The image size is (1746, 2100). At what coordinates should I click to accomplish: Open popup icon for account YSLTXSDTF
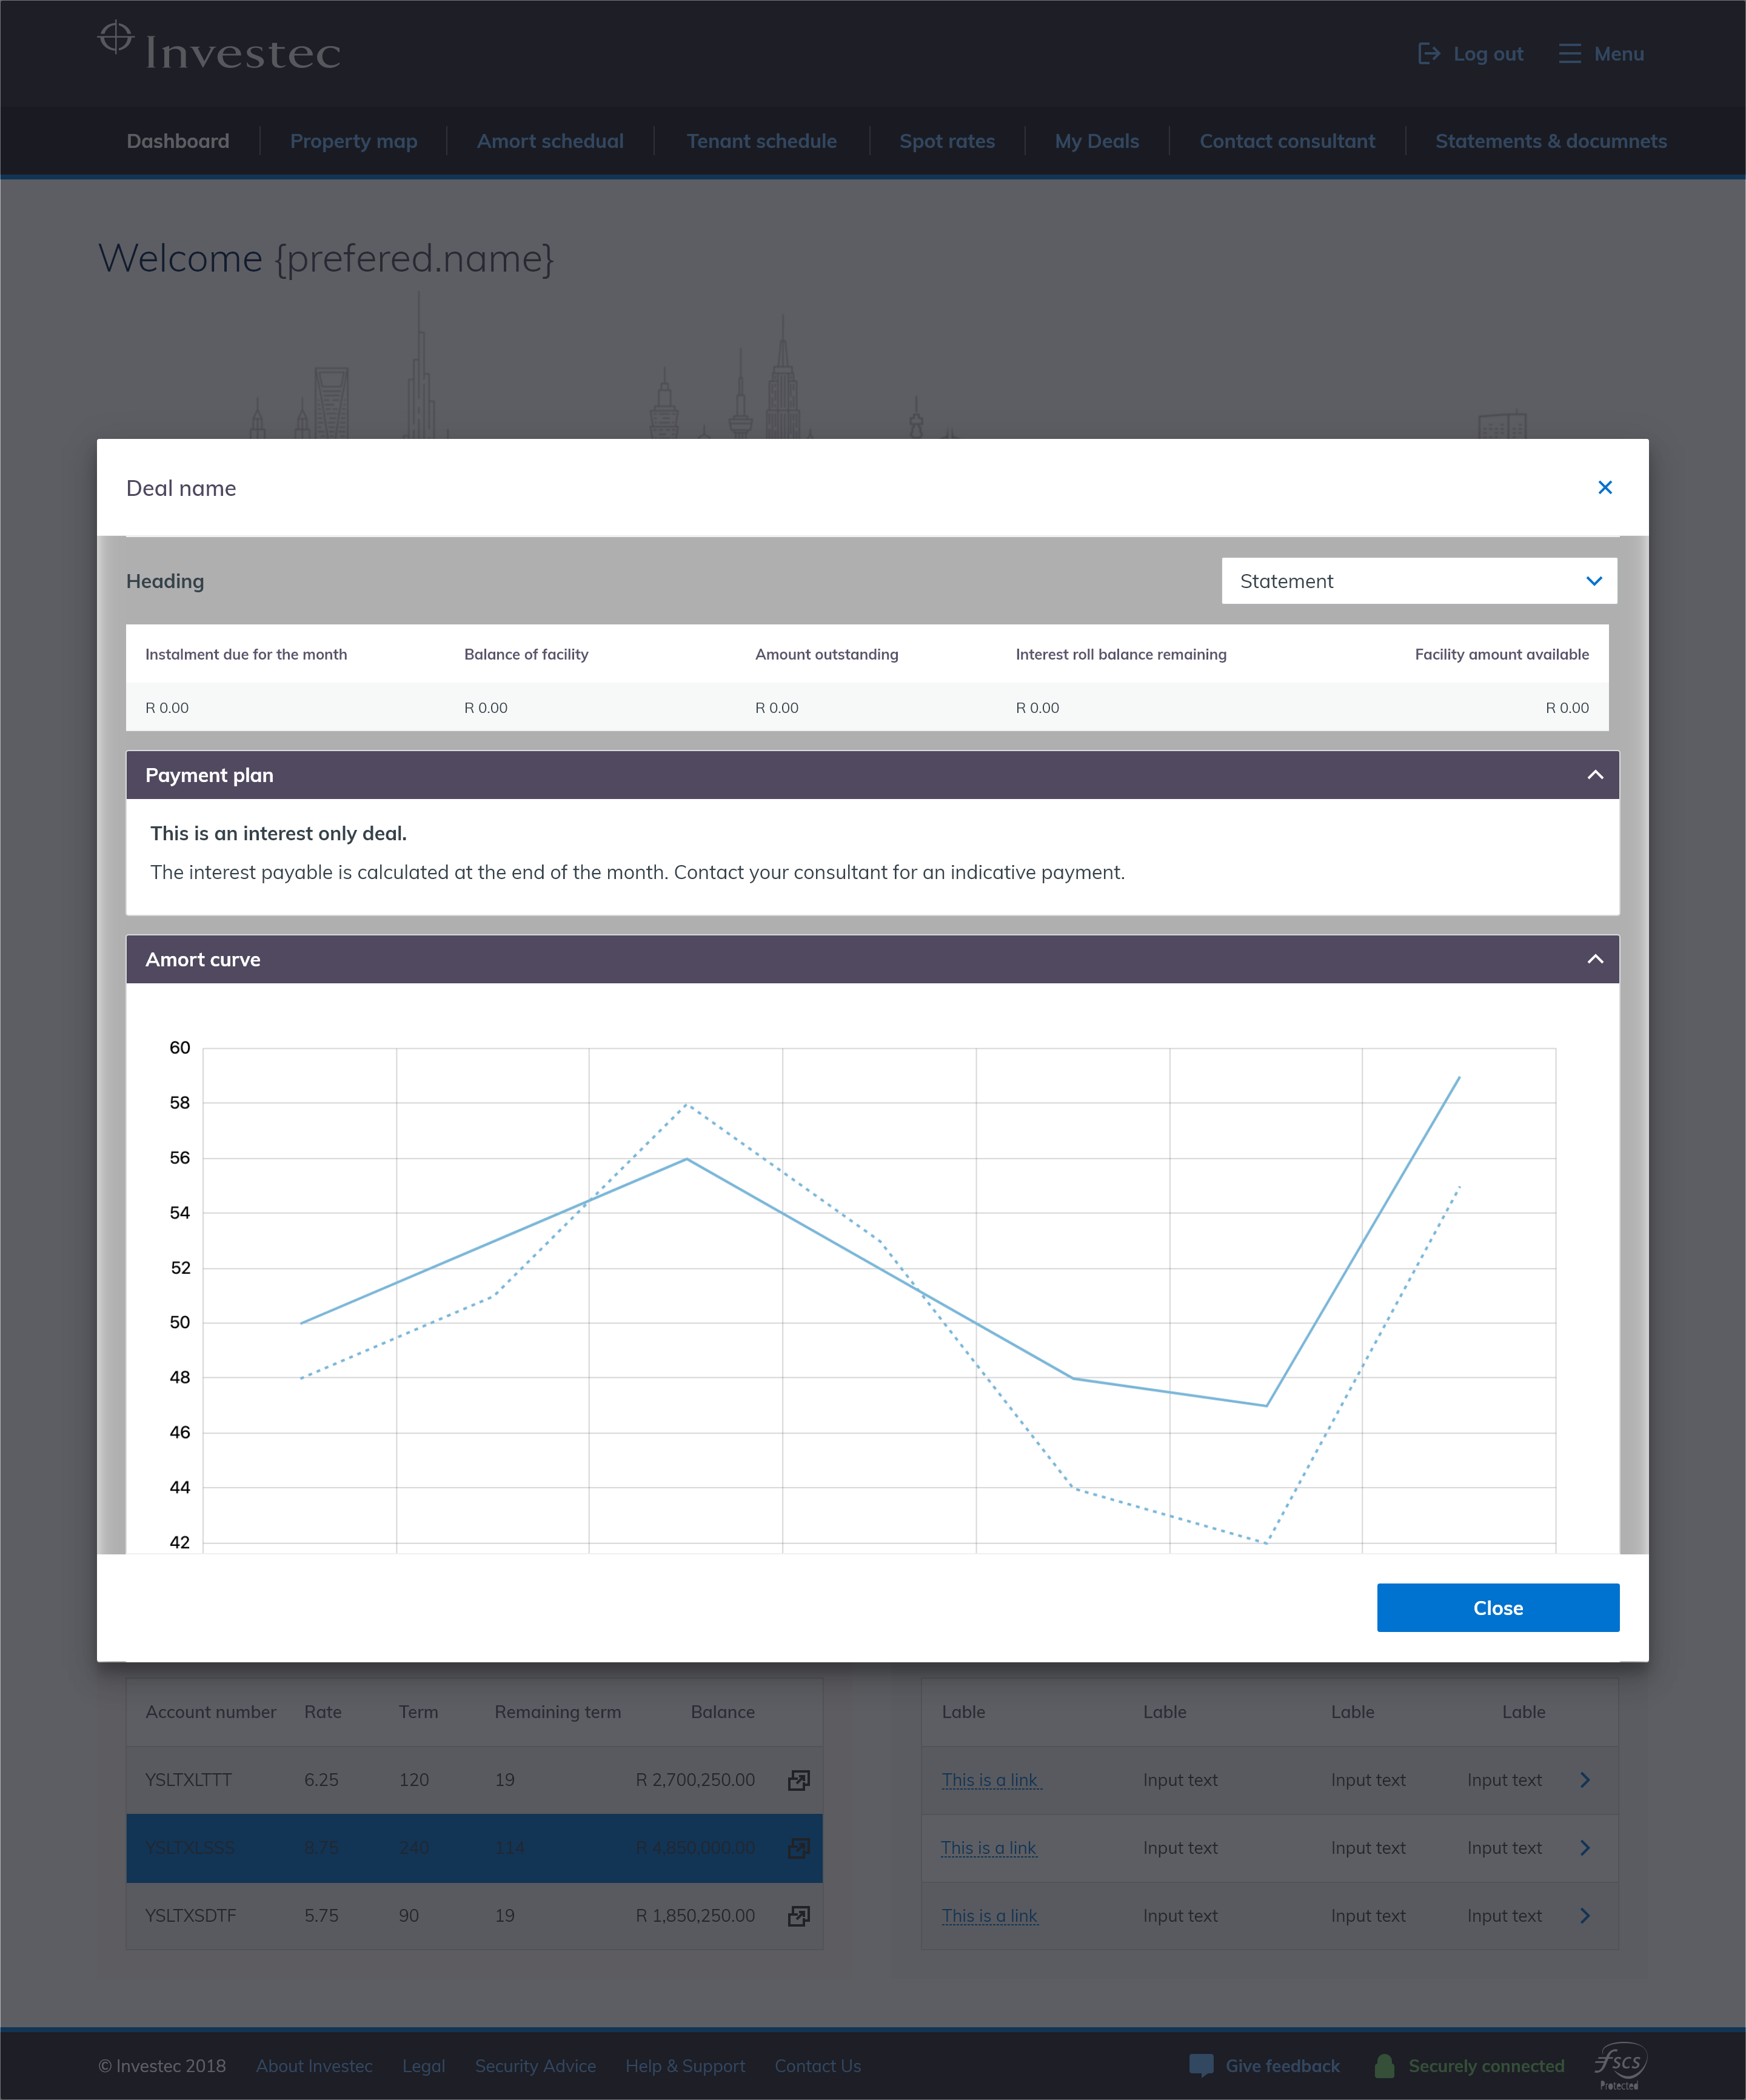(798, 1916)
